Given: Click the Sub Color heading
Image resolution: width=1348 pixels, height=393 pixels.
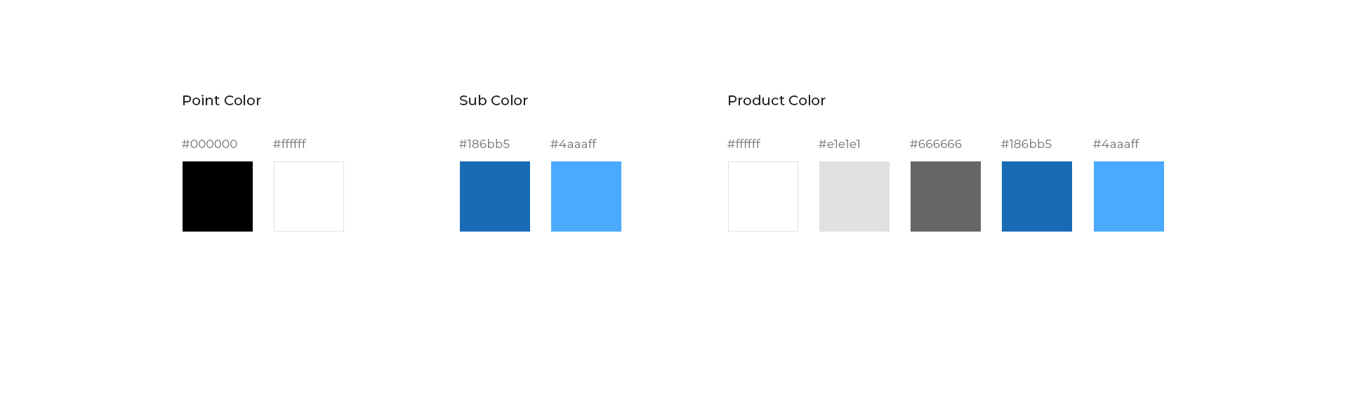Looking at the screenshot, I should [494, 100].
